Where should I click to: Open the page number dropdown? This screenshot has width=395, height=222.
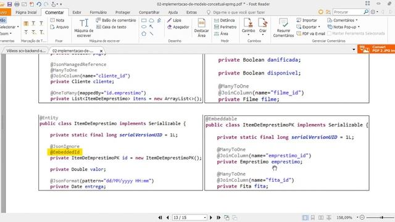pos(205,218)
